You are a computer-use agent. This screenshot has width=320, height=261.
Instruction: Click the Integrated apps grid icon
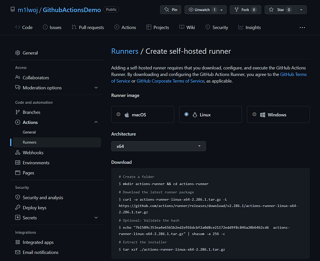18,242
